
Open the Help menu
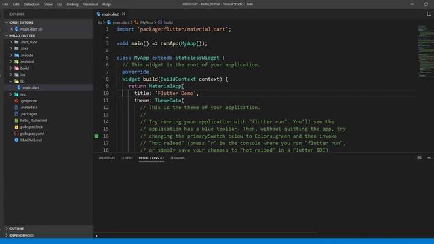coord(106,5)
